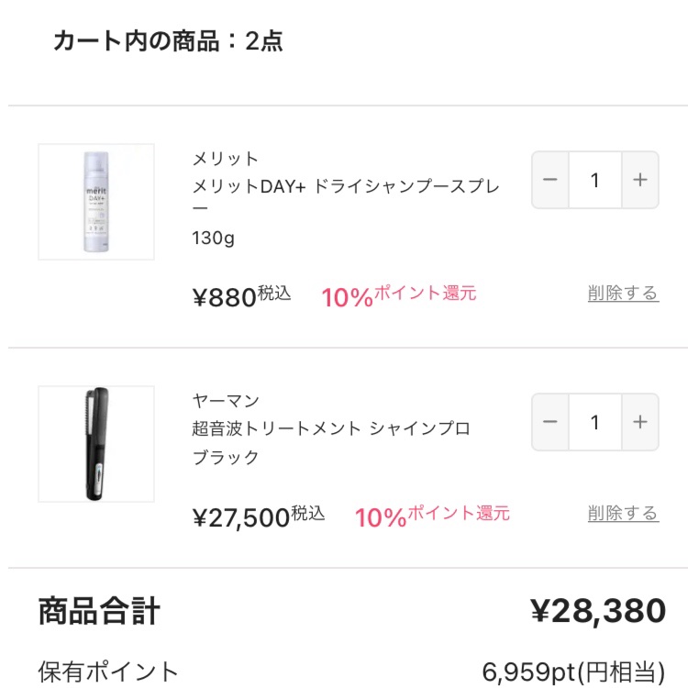Remove Merit dry shampoo with 削除する link
Viewport: 688px width, 688px height.
coord(623,294)
